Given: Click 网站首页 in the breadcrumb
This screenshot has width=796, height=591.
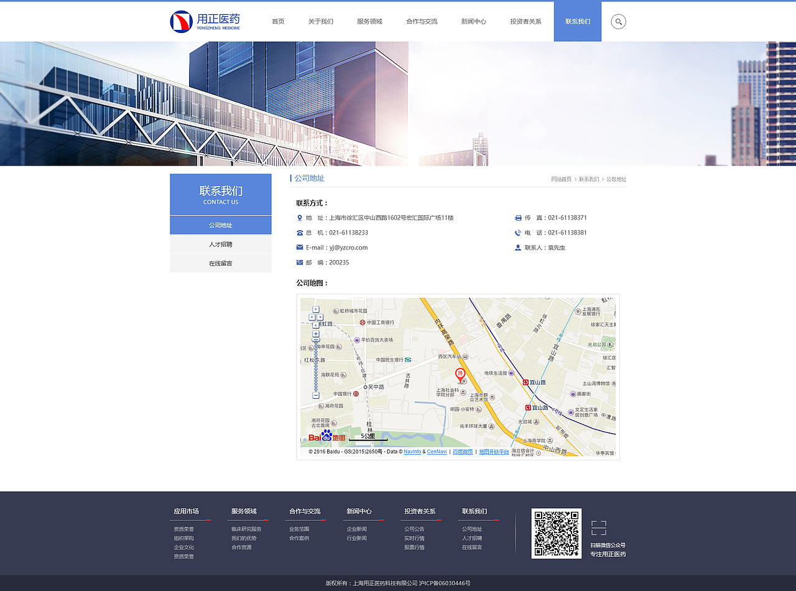Looking at the screenshot, I should (561, 179).
